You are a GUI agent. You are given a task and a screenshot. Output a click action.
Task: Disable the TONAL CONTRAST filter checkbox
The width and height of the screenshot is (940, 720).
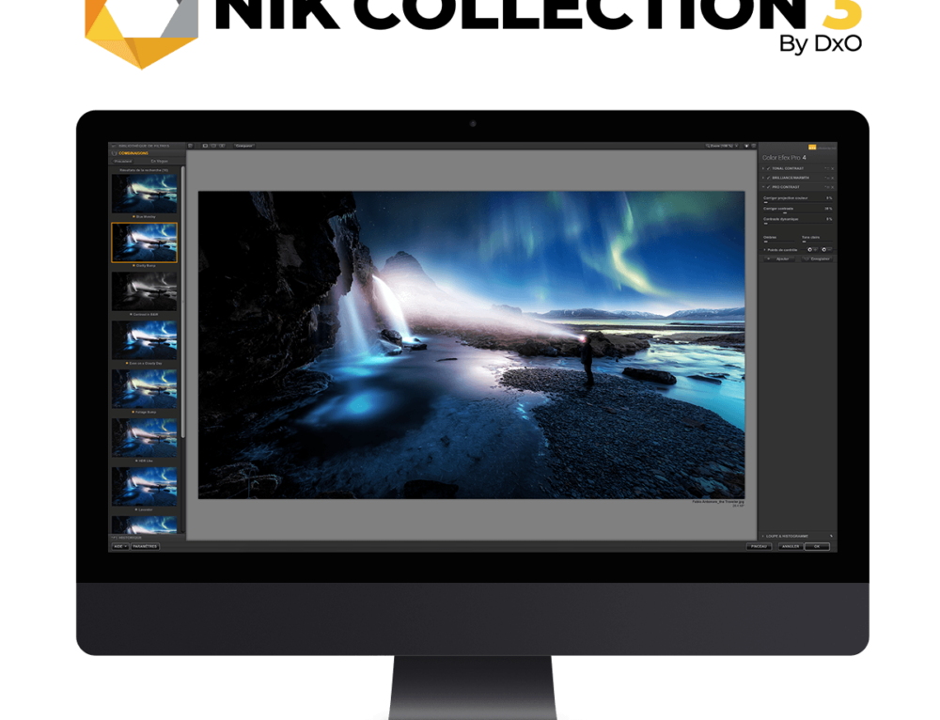(768, 168)
